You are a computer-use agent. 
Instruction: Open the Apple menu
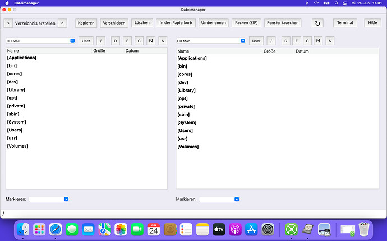coord(7,3)
